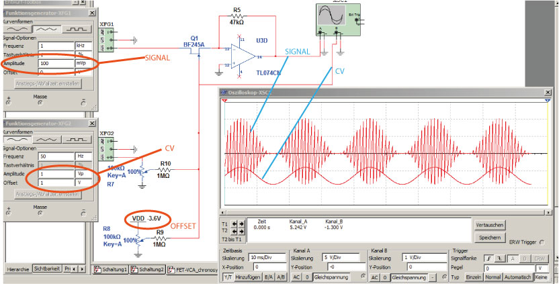
Task: Enable the ERW Trigger radio button
Action: [541, 242]
